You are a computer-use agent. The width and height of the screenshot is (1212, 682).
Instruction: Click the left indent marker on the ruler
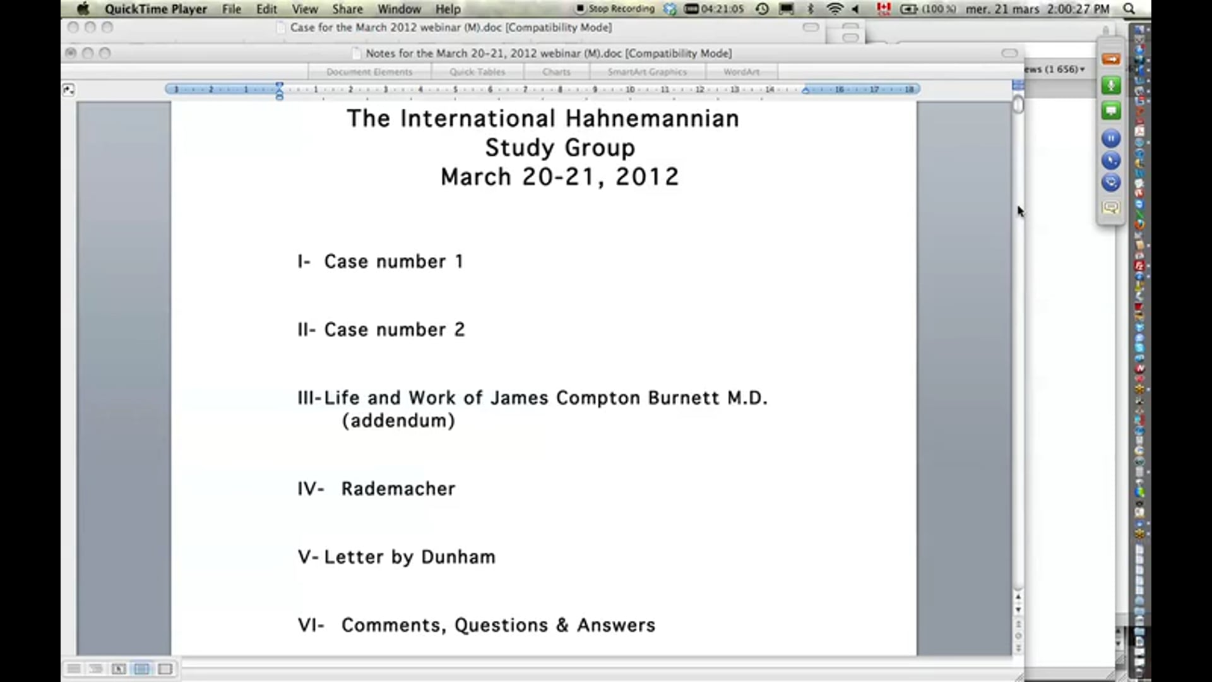(x=280, y=96)
